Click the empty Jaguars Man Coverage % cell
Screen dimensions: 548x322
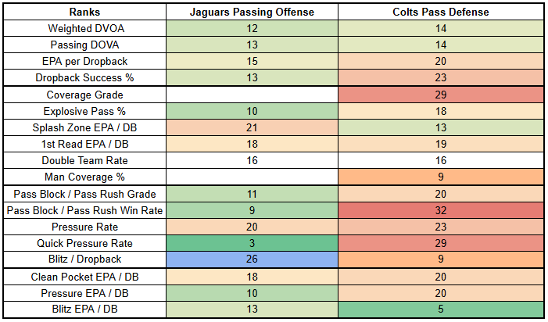[253, 177]
